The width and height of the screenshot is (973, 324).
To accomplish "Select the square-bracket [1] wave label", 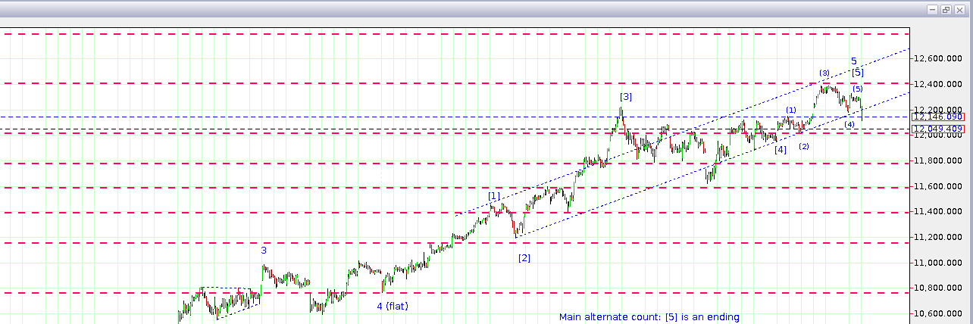I will tap(494, 196).
